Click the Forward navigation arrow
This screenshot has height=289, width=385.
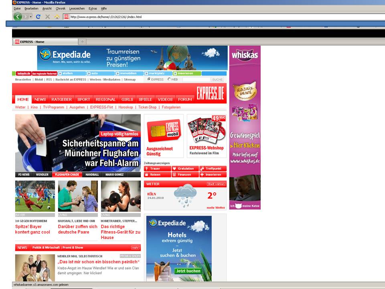click(x=26, y=17)
